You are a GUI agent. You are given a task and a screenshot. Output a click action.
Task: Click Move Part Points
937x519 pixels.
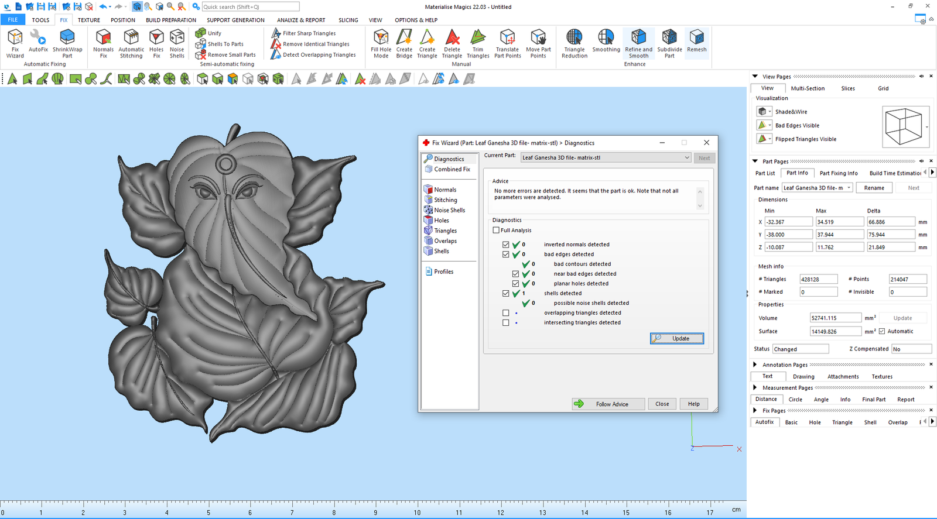click(538, 44)
